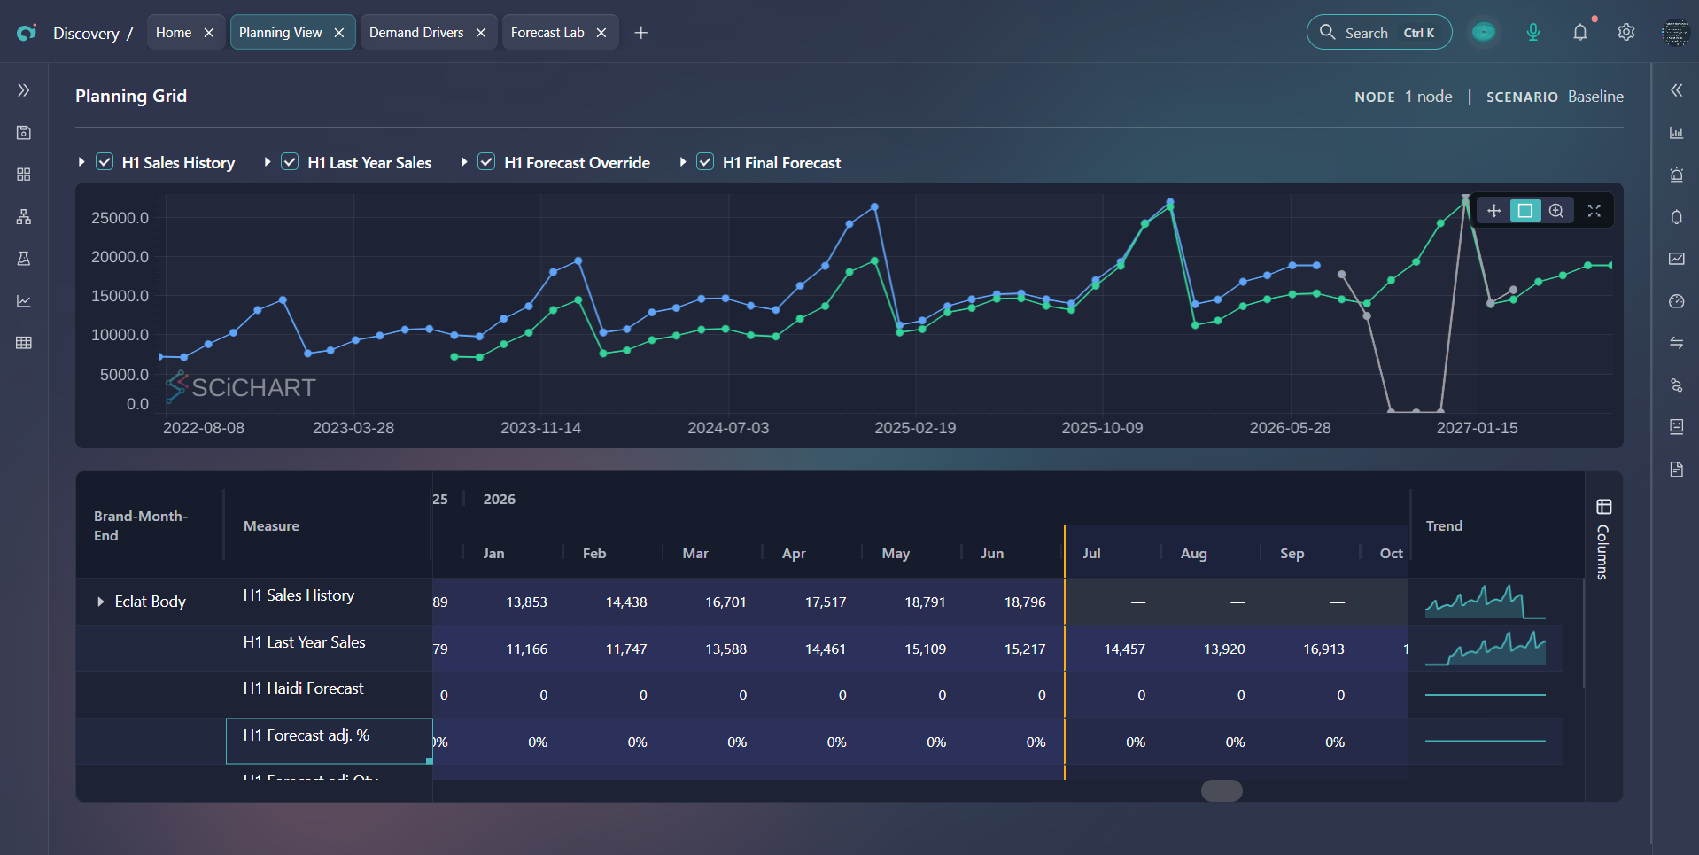Viewport: 1699px width, 855px height.
Task: Expand left sidebar with double chevron
Action: coord(24,90)
